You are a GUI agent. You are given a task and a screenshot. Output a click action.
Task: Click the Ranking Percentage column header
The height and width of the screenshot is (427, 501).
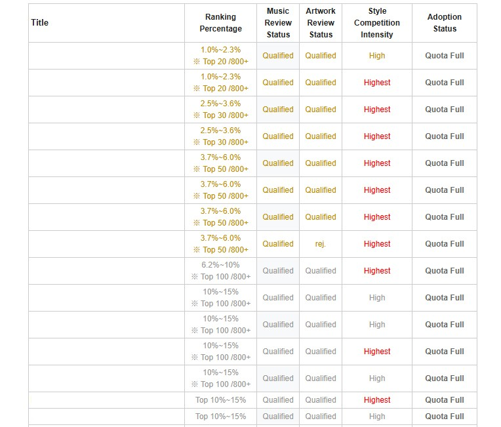point(220,23)
